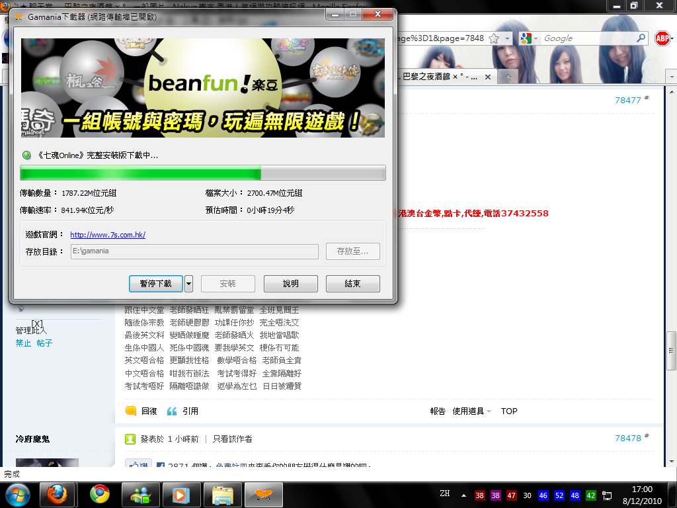Open the http://www.7s.com.hk/ game site link
Screen dimensions: 677x508
tap(108, 235)
